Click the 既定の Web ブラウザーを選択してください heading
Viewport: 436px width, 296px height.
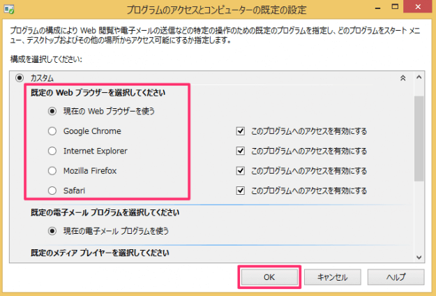point(98,93)
